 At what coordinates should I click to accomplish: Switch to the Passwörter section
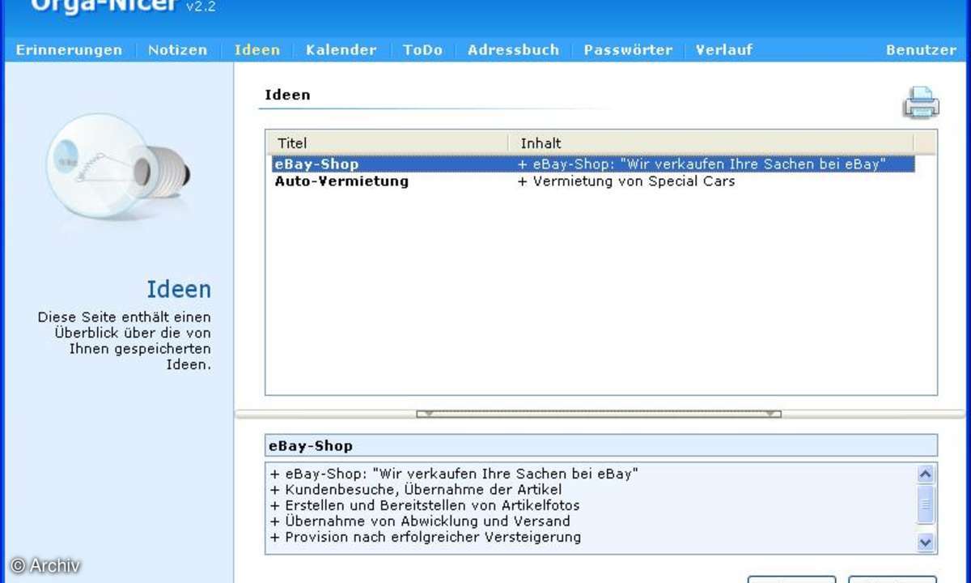click(628, 49)
